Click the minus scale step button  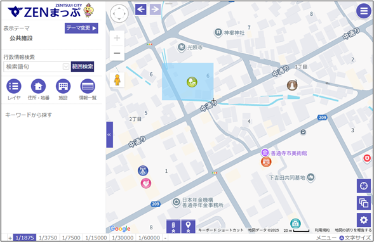pos(165,238)
